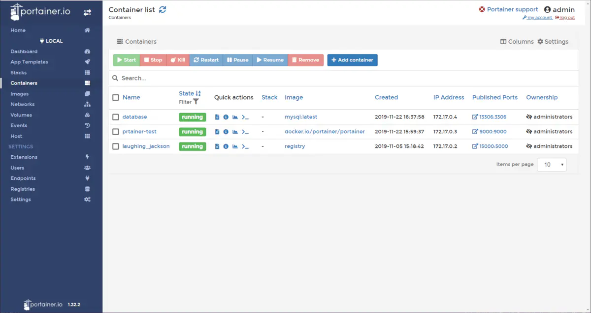Open the docker.io/portainer/portainer image link

pyautogui.click(x=325, y=132)
